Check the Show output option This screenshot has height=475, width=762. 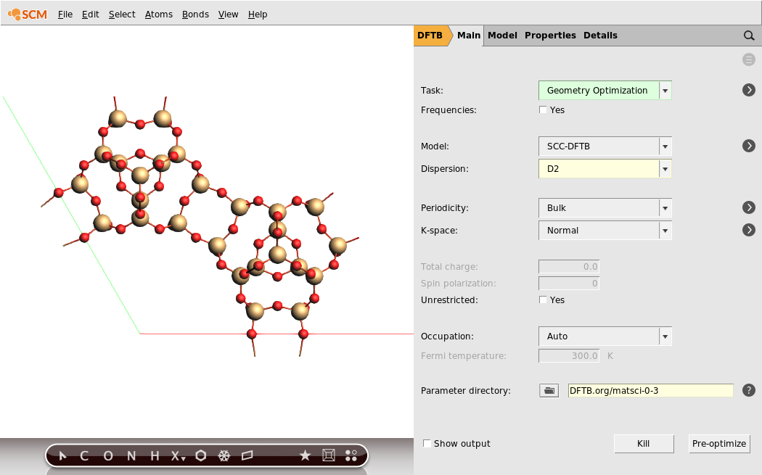point(427,443)
